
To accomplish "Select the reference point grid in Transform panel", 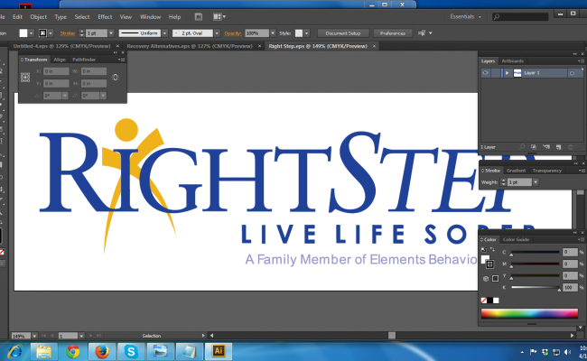I will [x=25, y=78].
